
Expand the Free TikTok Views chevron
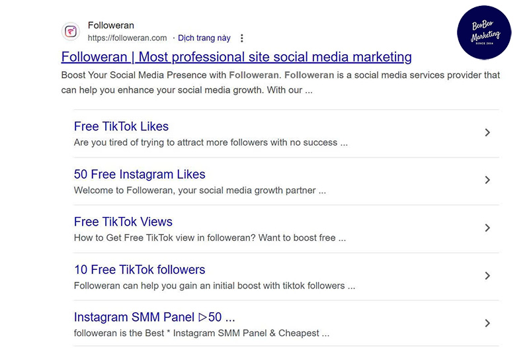(487, 228)
